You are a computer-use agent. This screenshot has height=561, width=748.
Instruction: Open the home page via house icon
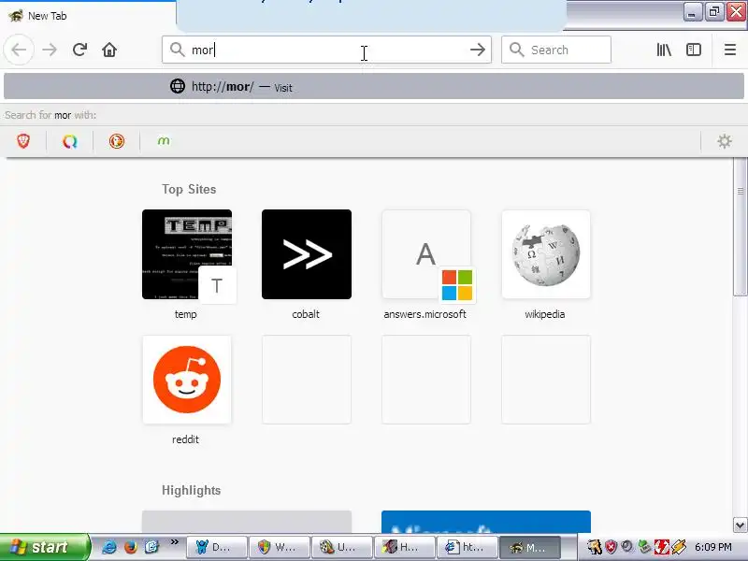[x=109, y=50]
